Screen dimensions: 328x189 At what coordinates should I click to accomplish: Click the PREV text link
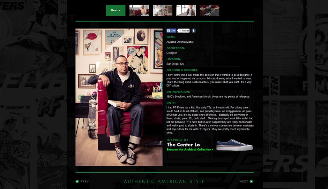pyautogui.click(x=84, y=181)
